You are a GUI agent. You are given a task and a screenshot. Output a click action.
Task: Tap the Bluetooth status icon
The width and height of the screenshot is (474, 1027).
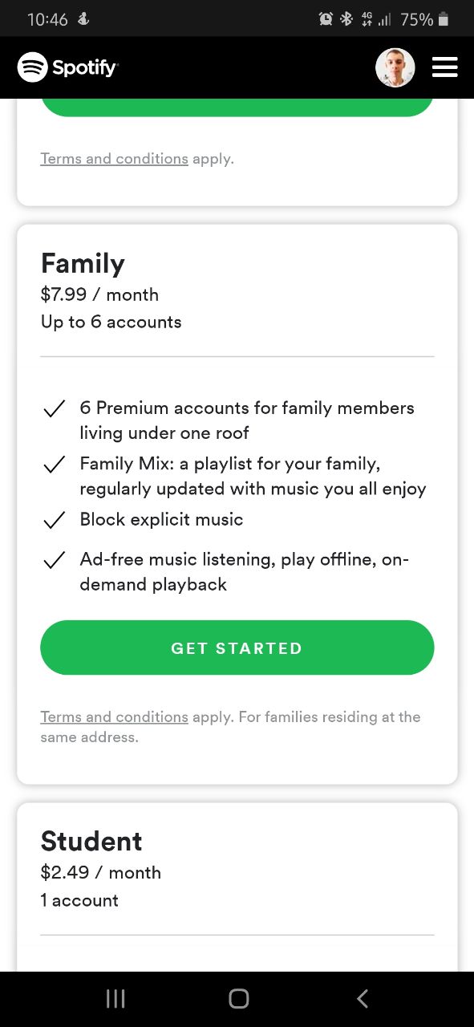(346, 18)
